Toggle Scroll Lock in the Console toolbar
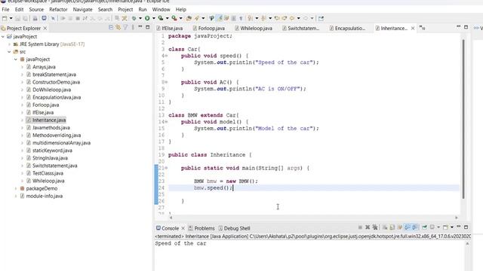The image size is (483, 271). point(392,227)
